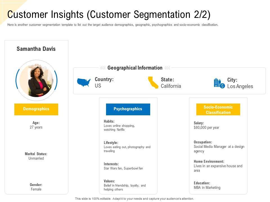Image resolution: width=270 pixels, height=202 pixels.
Task: Select the Habits online shopping text
Action: click(x=119, y=126)
